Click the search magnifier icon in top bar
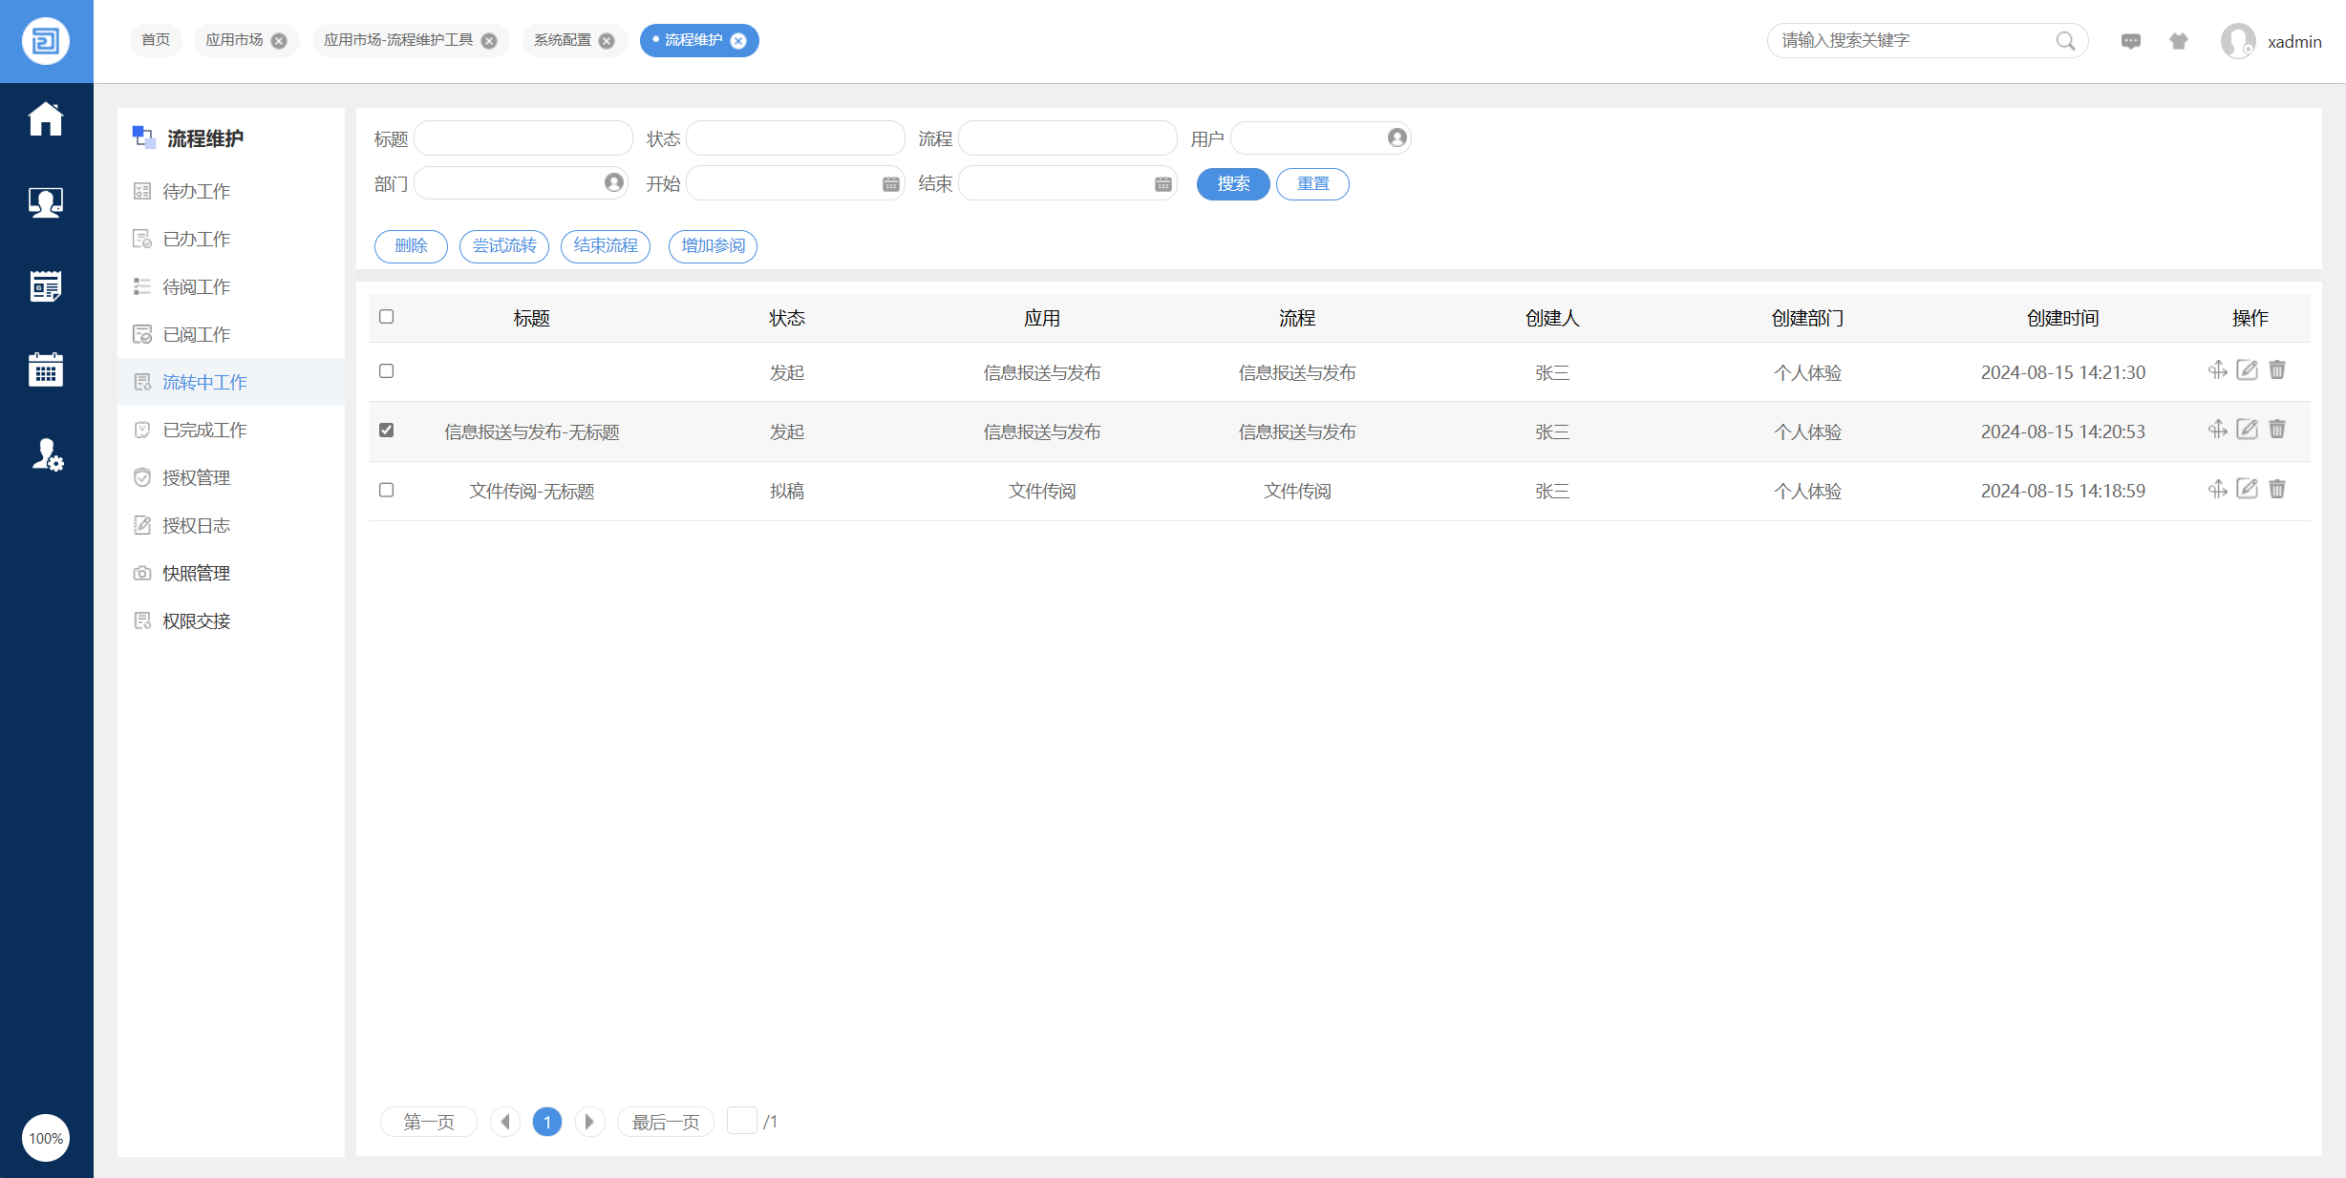 tap(2065, 41)
